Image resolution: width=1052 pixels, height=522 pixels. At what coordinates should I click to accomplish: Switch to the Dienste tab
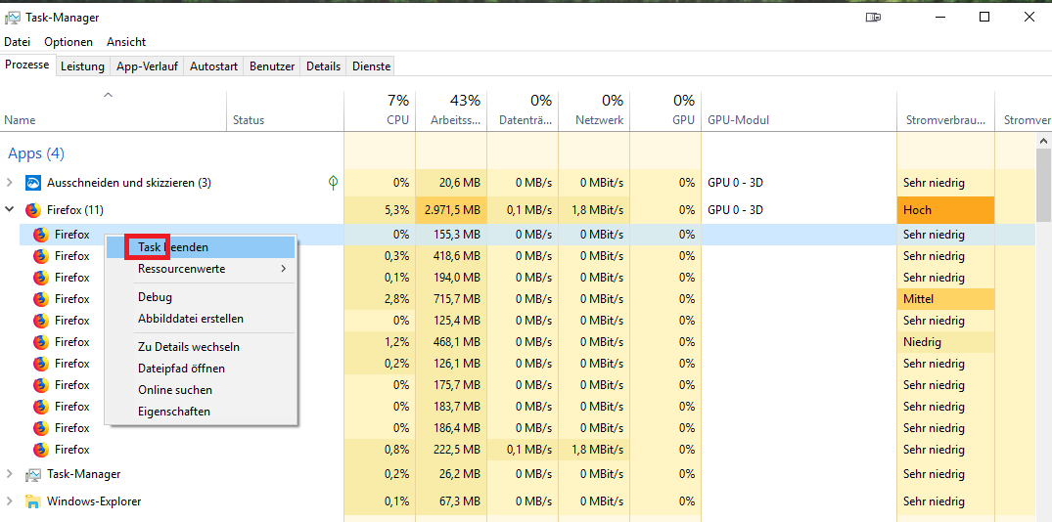point(370,66)
